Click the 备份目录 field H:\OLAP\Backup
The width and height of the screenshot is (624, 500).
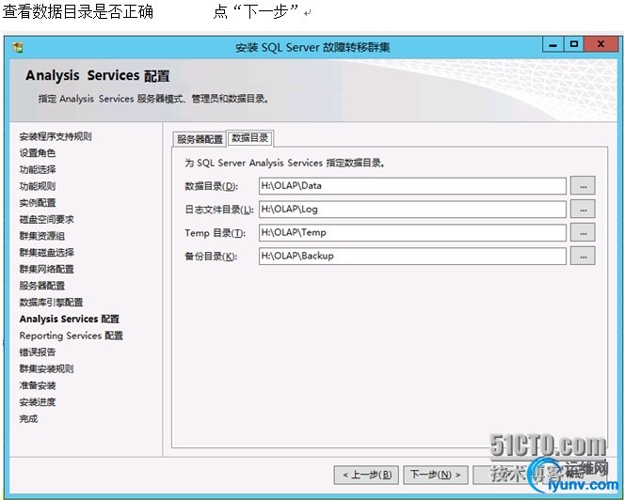[412, 256]
